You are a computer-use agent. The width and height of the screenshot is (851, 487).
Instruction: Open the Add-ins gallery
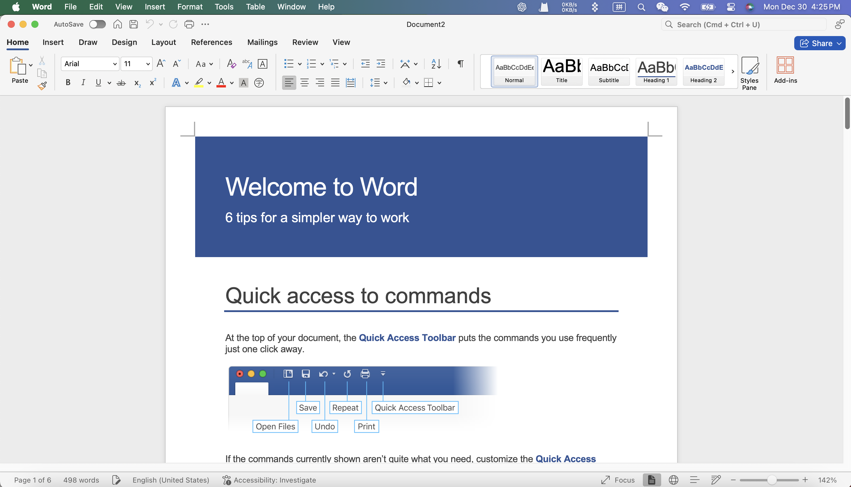pos(785,70)
